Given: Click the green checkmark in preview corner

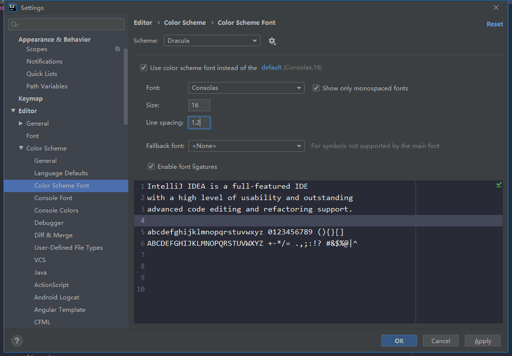Looking at the screenshot, I should click(499, 186).
